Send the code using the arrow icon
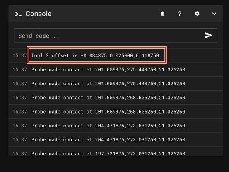 208,35
